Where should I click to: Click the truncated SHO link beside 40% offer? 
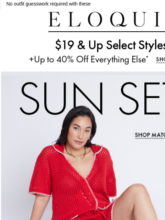[x=161, y=59]
